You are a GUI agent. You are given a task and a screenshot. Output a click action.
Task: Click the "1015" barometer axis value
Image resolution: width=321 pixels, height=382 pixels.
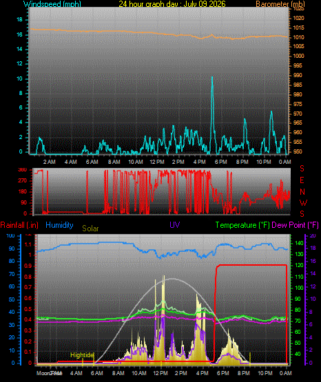(298, 28)
